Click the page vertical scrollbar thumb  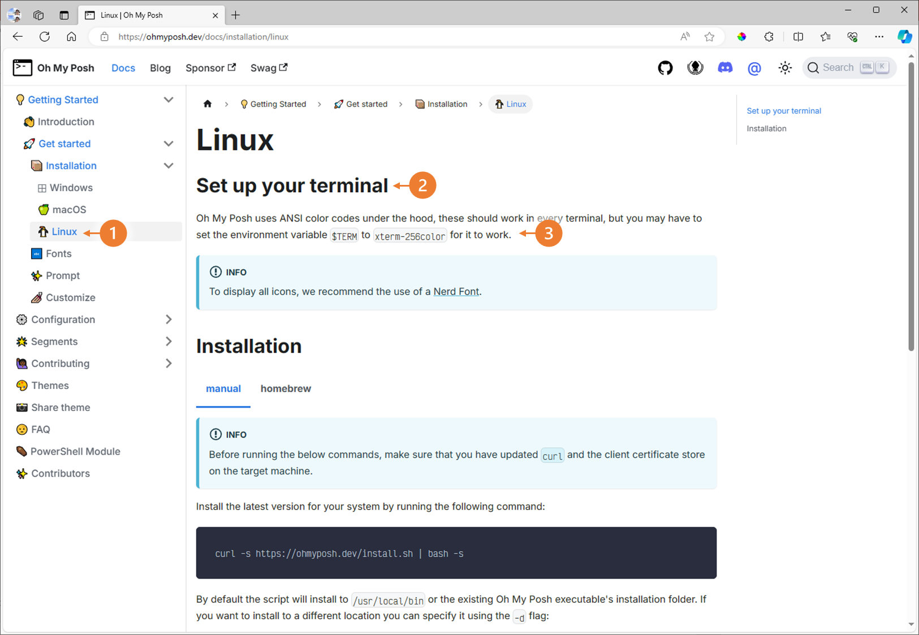tap(911, 206)
